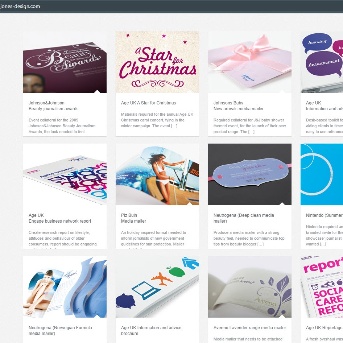The image size is (343, 343).
Task: View the Ageing consumers report thumbnail
Action: [x=65, y=174]
